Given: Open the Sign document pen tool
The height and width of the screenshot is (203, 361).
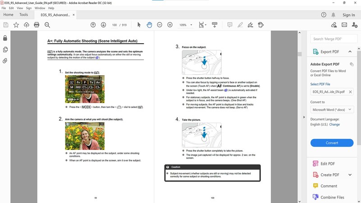Looking at the screenshot, I should (250, 25).
